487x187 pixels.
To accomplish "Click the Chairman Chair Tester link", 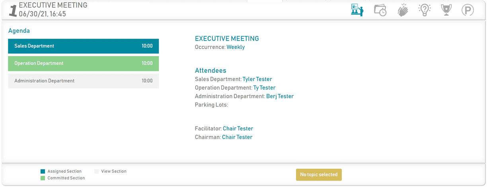I will coord(237,137).
